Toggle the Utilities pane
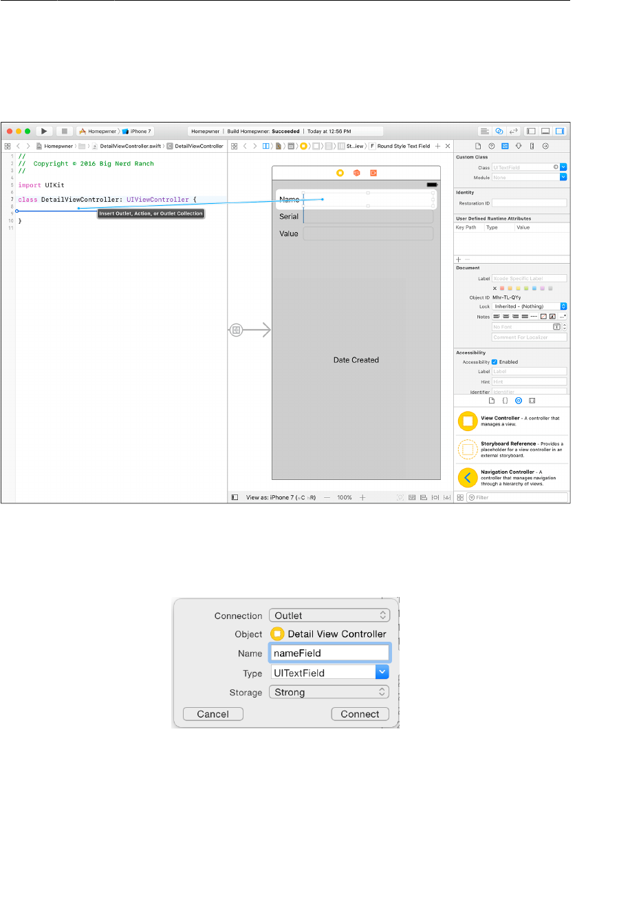 [x=560, y=131]
